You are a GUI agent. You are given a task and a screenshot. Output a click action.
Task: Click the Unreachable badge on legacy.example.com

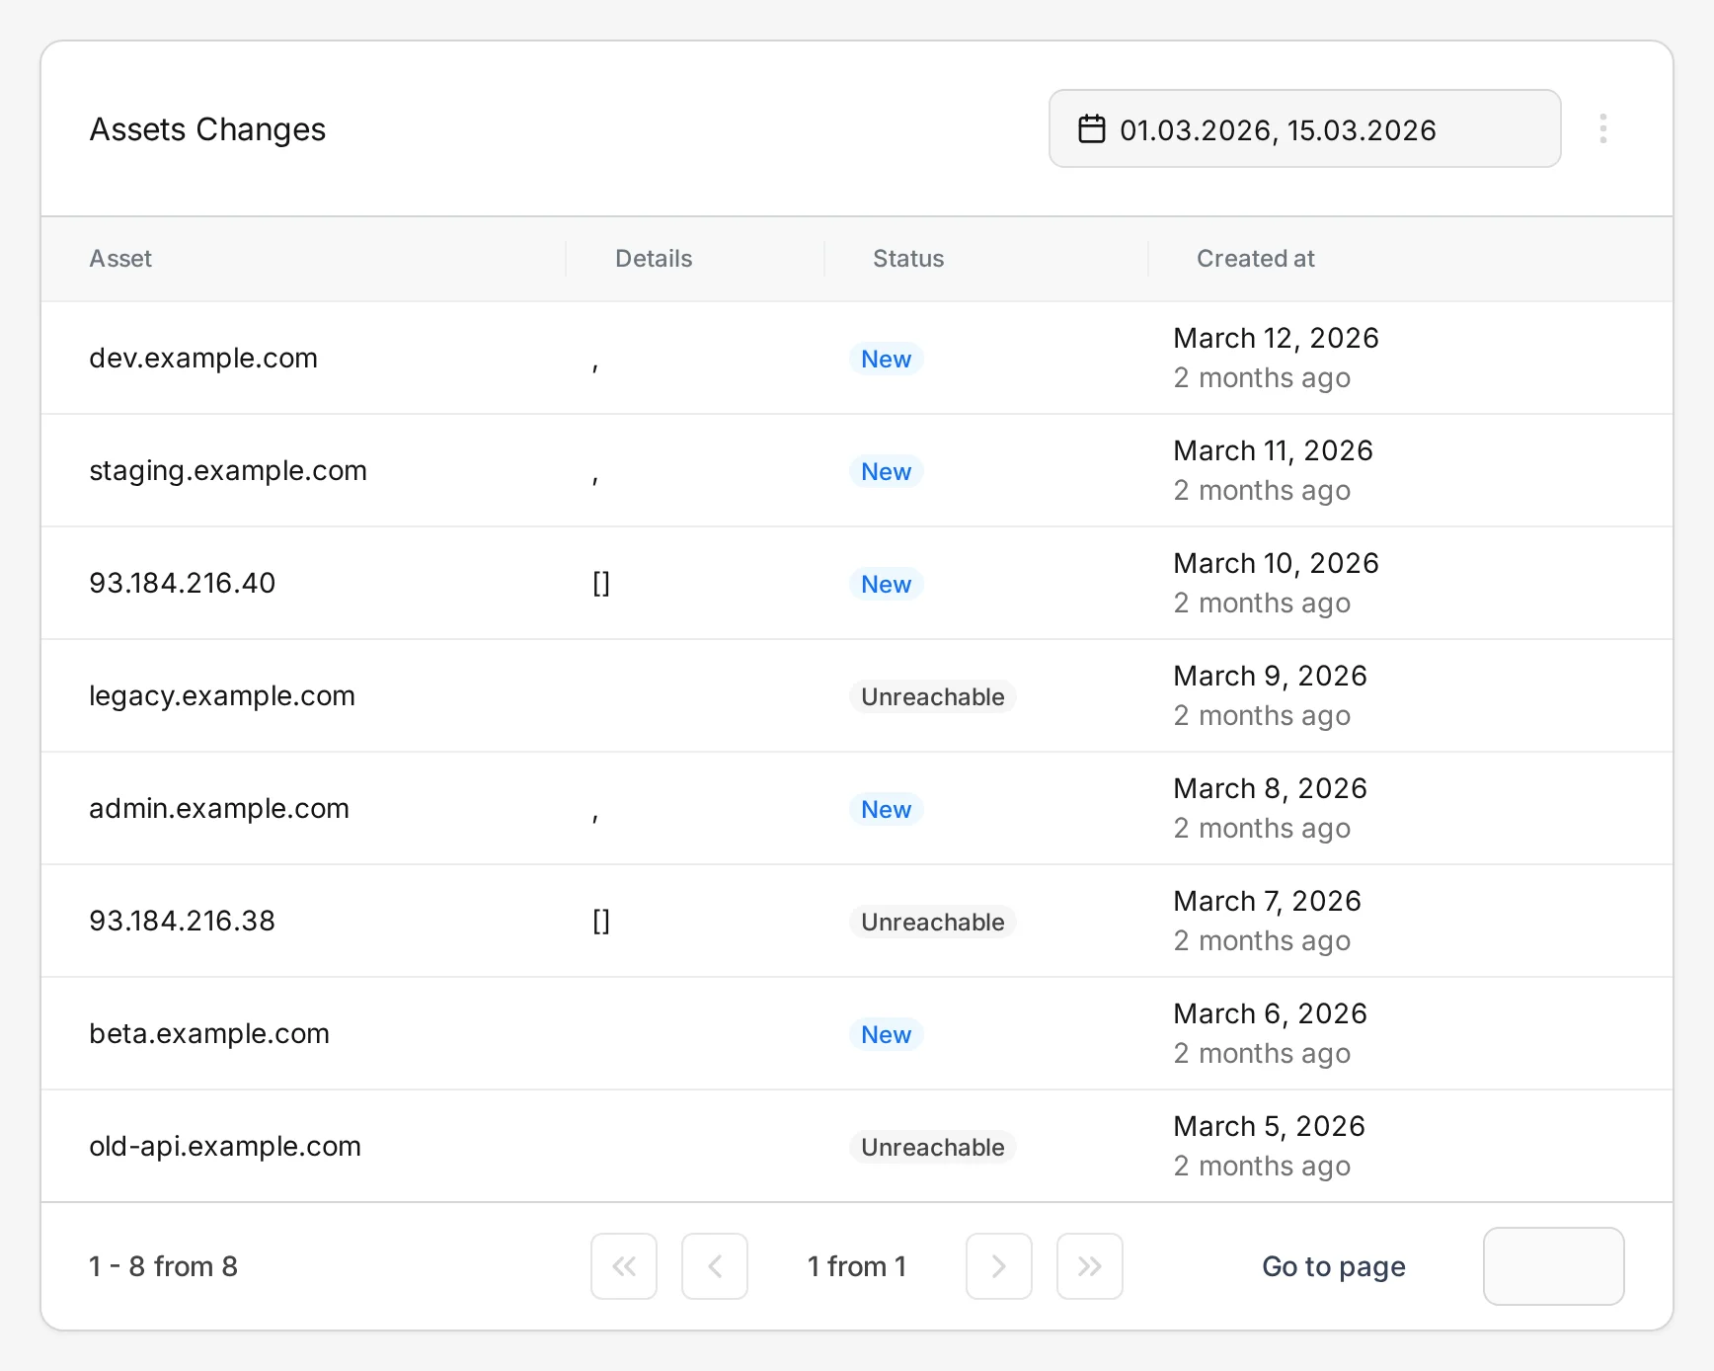coord(932,696)
